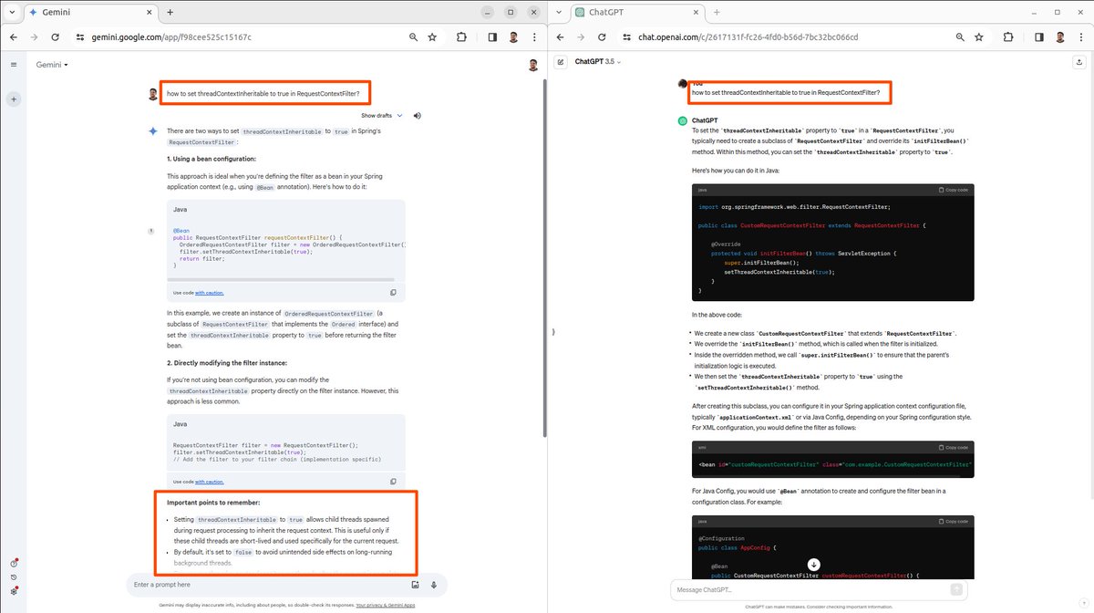
Task: Copy the second Gemini Java code block
Action: (x=393, y=482)
